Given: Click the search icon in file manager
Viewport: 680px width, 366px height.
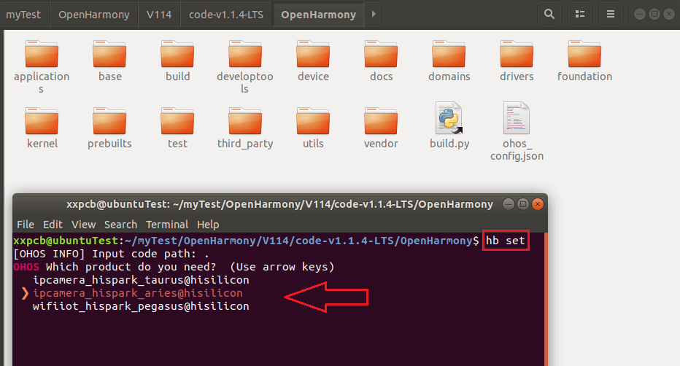Looking at the screenshot, I should click(x=549, y=14).
